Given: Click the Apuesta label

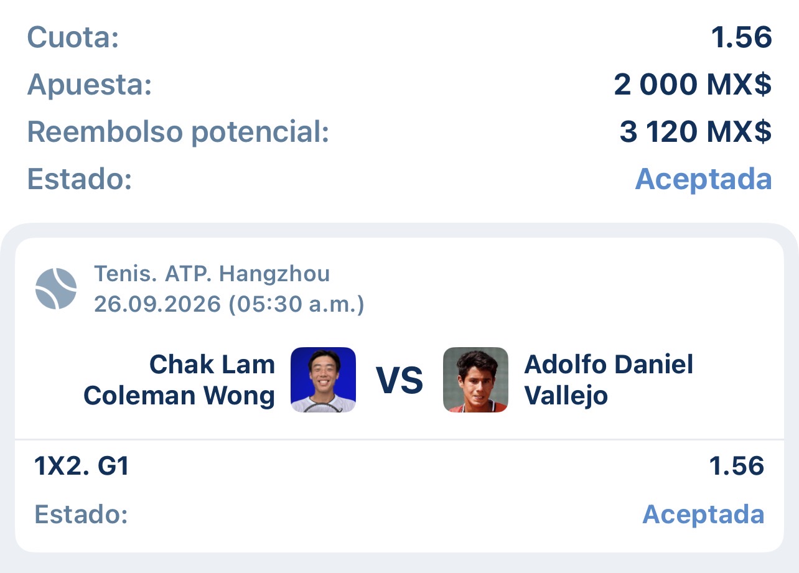Looking at the screenshot, I should pyautogui.click(x=90, y=85).
